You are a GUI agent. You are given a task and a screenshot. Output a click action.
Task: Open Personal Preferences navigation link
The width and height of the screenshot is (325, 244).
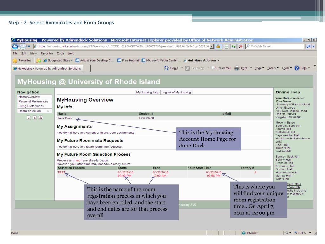(x=34, y=101)
